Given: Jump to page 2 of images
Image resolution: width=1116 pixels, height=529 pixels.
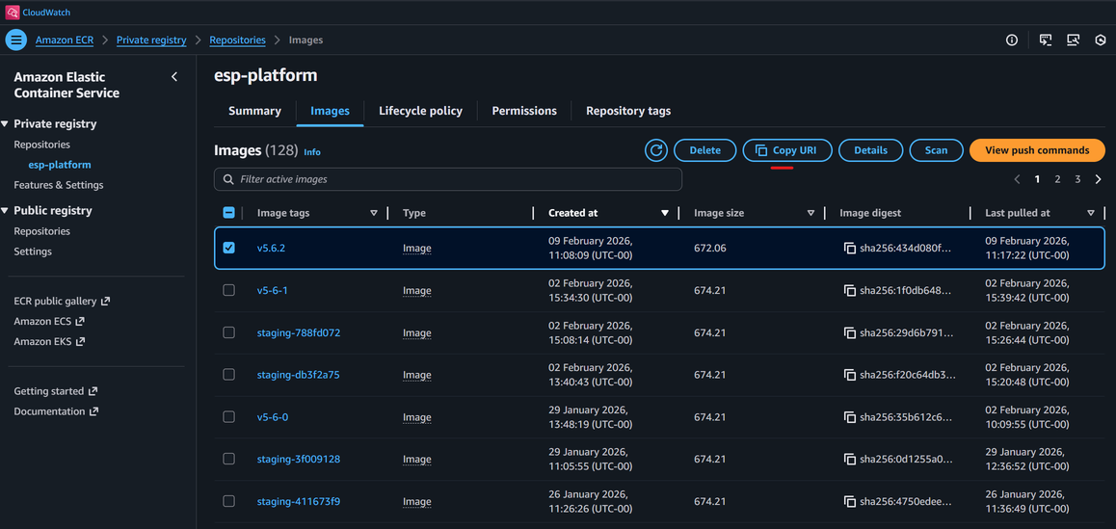Looking at the screenshot, I should [1057, 179].
